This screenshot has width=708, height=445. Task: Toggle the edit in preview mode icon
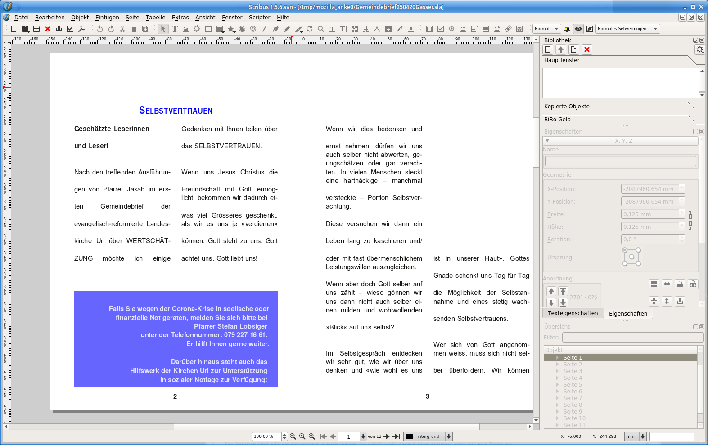590,29
